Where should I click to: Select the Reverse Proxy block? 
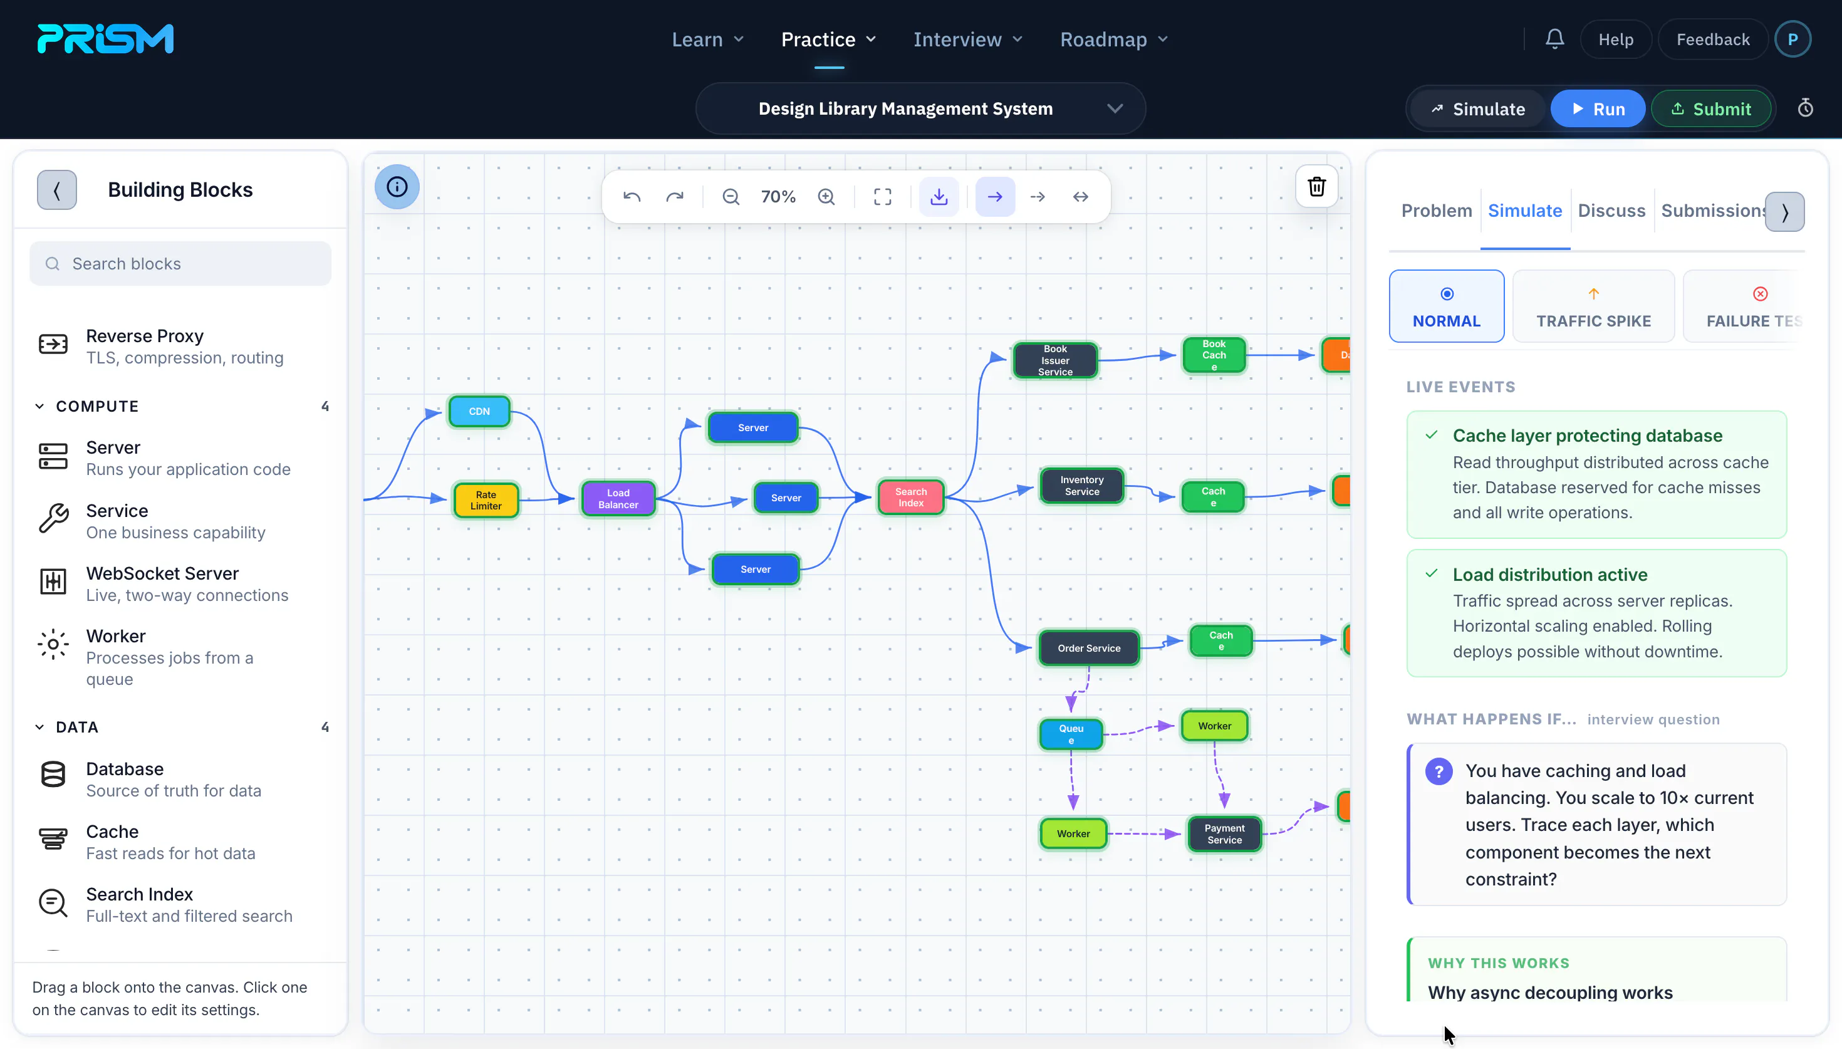click(180, 347)
